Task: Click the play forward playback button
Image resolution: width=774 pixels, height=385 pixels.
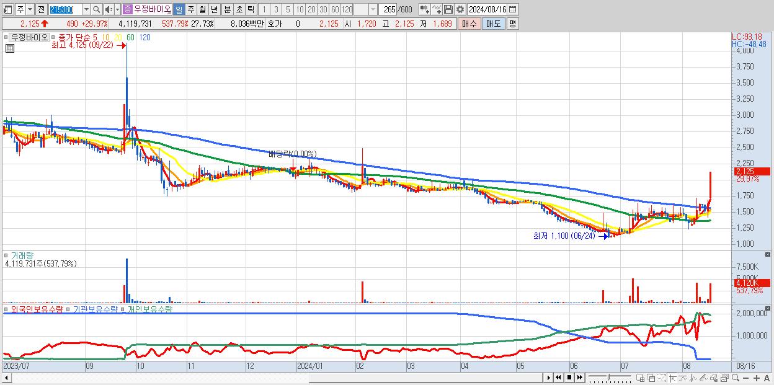Action: pos(549,378)
